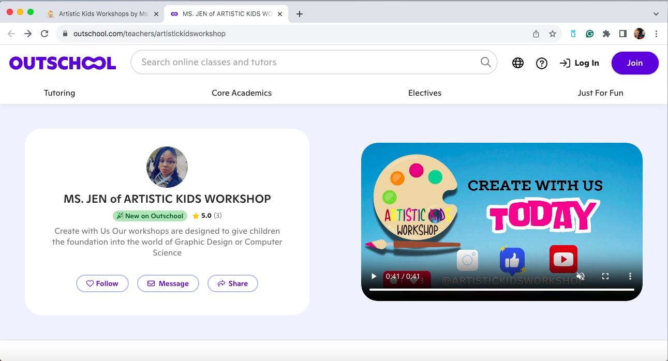Open the Tutoring menu
The width and height of the screenshot is (668, 361).
coord(60,93)
